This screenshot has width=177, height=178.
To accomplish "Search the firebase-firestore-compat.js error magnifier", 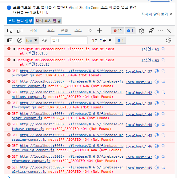I will [x=163, y=82].
